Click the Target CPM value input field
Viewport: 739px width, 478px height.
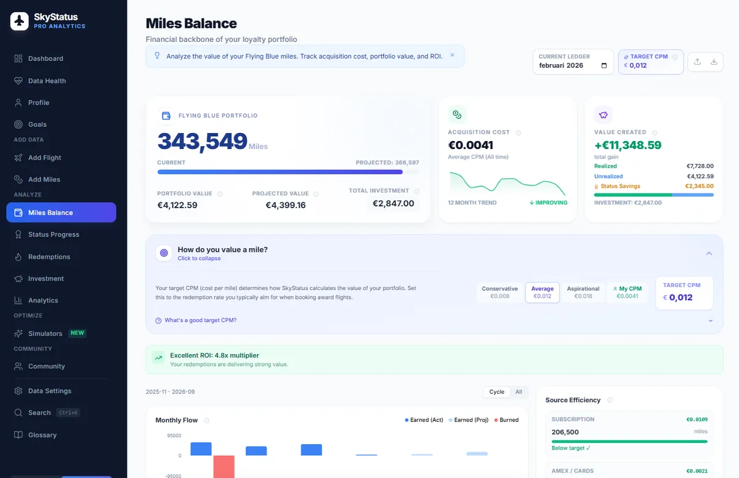point(684,296)
